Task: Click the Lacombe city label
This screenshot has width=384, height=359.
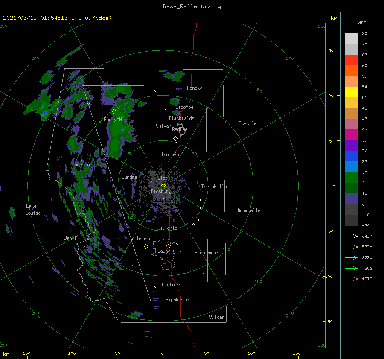Action: tap(184, 107)
